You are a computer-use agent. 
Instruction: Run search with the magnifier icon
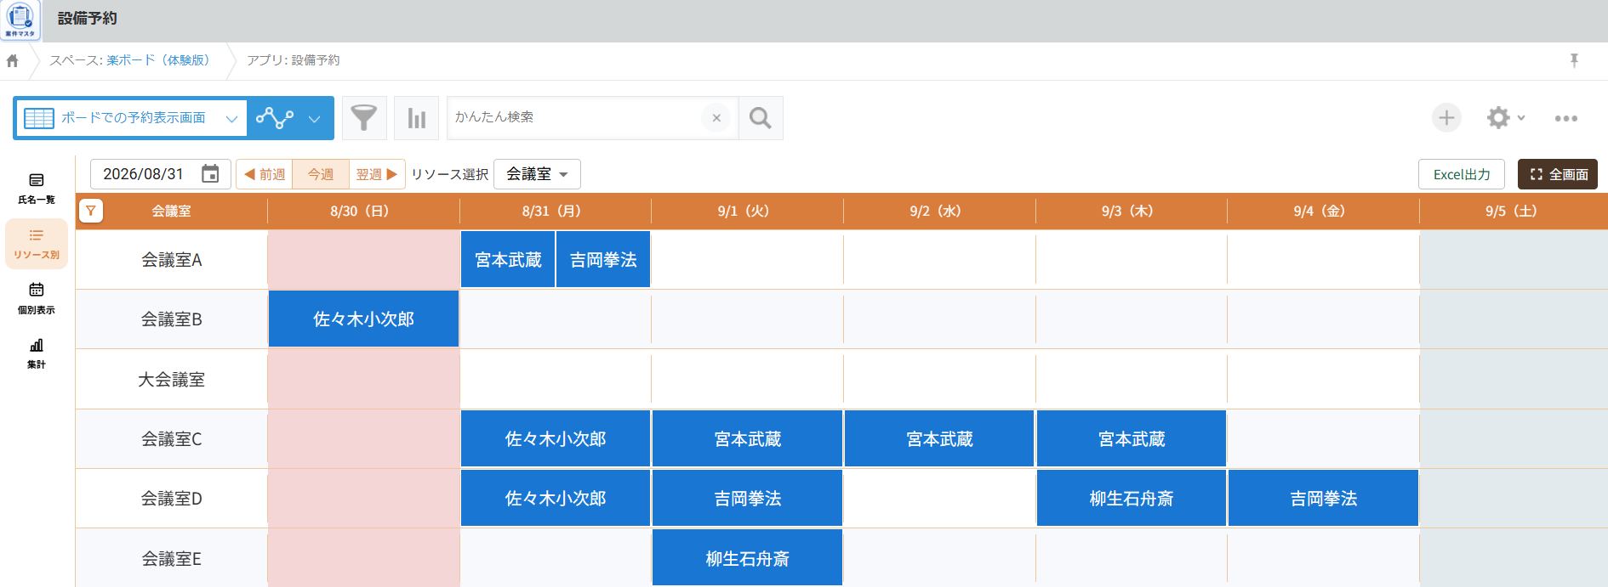tap(761, 118)
